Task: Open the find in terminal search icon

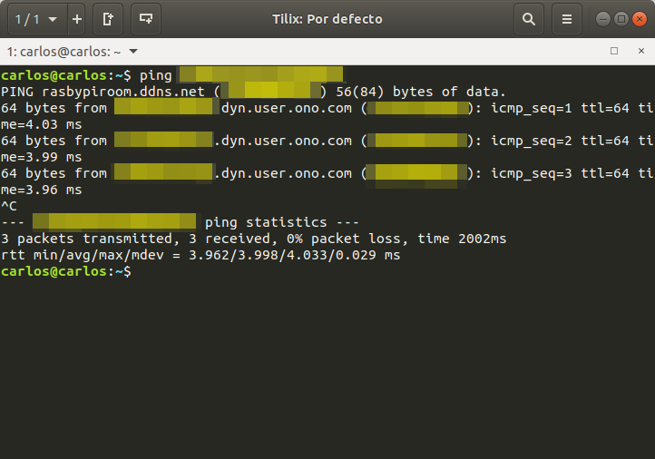Action: click(528, 19)
